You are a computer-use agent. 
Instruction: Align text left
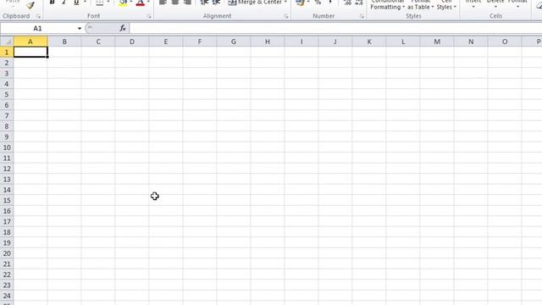coord(163,3)
